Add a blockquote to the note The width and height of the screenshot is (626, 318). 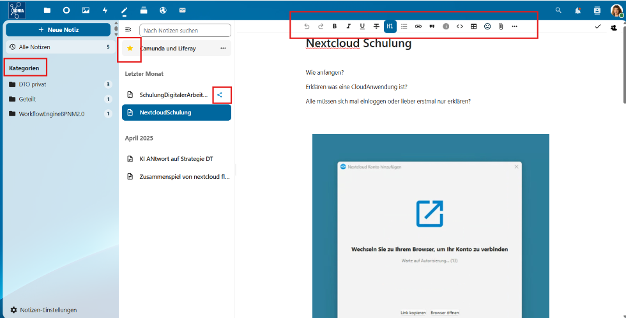click(x=432, y=26)
